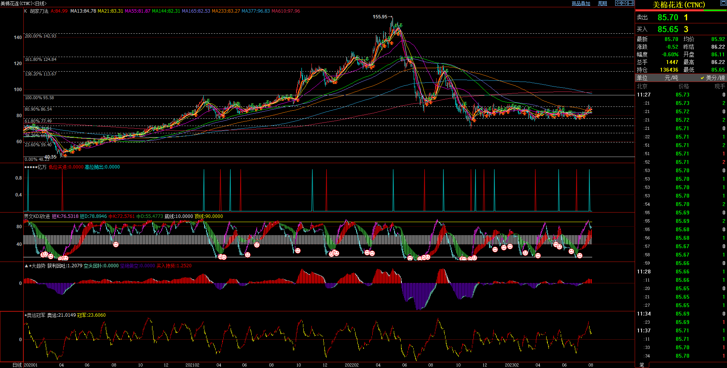Image resolution: width=727 pixels, height=368 pixels.
Task: Maximize the 美棉花连 quote panel
Action: [x=723, y=3]
